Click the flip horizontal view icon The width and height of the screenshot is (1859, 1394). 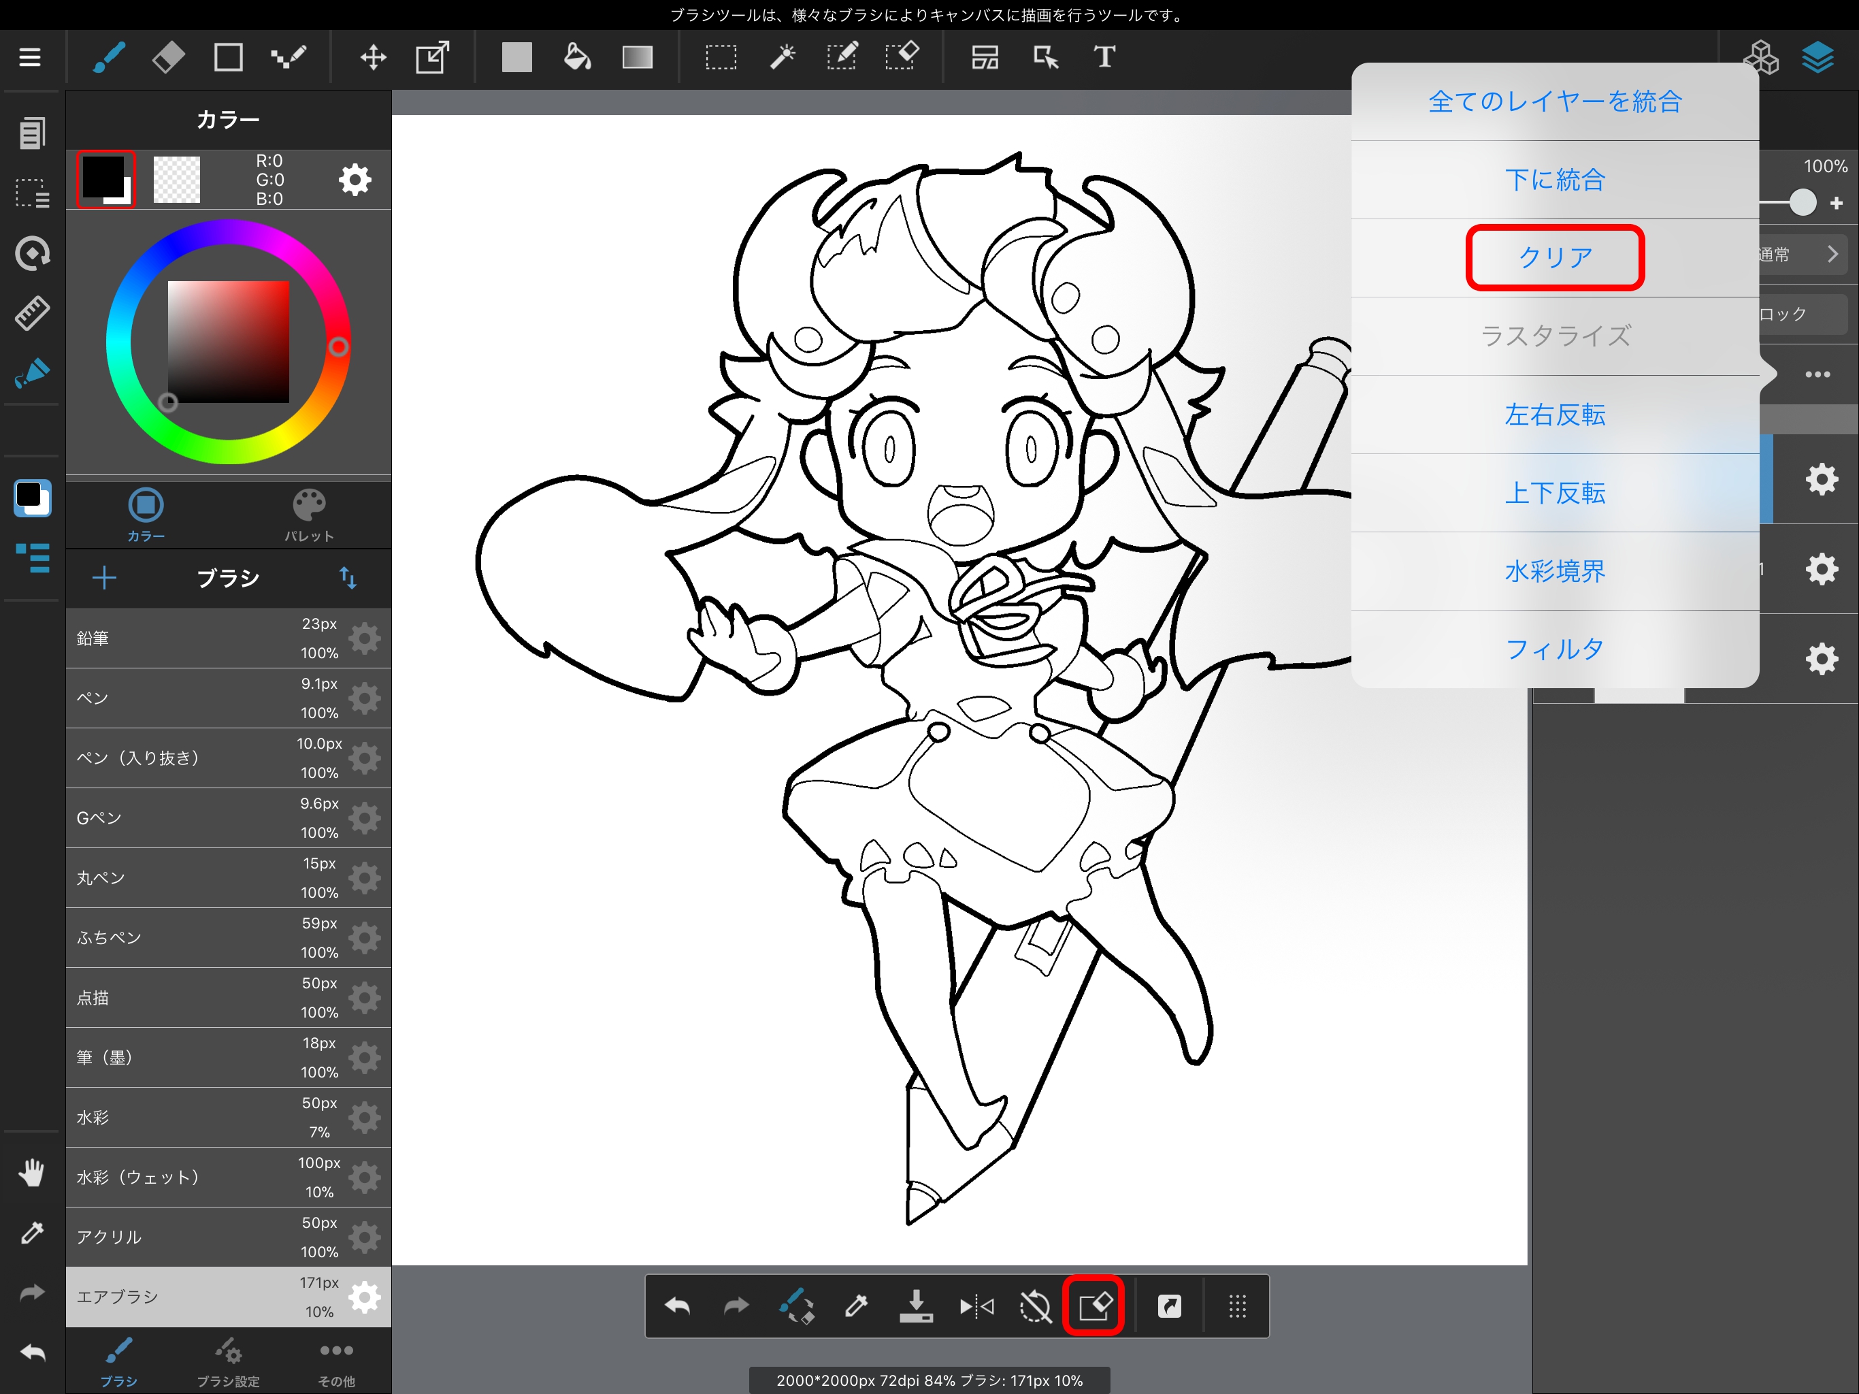click(x=976, y=1306)
